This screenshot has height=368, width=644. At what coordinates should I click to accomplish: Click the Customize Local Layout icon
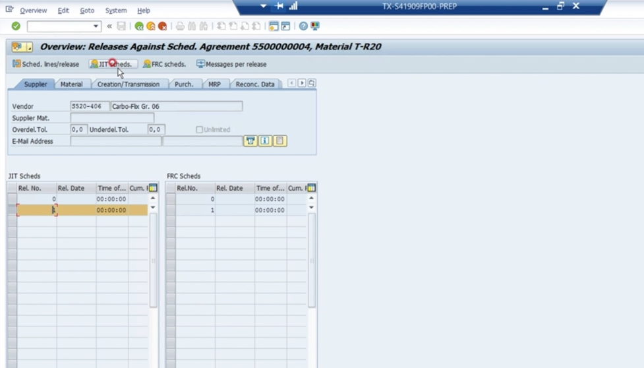tap(315, 26)
